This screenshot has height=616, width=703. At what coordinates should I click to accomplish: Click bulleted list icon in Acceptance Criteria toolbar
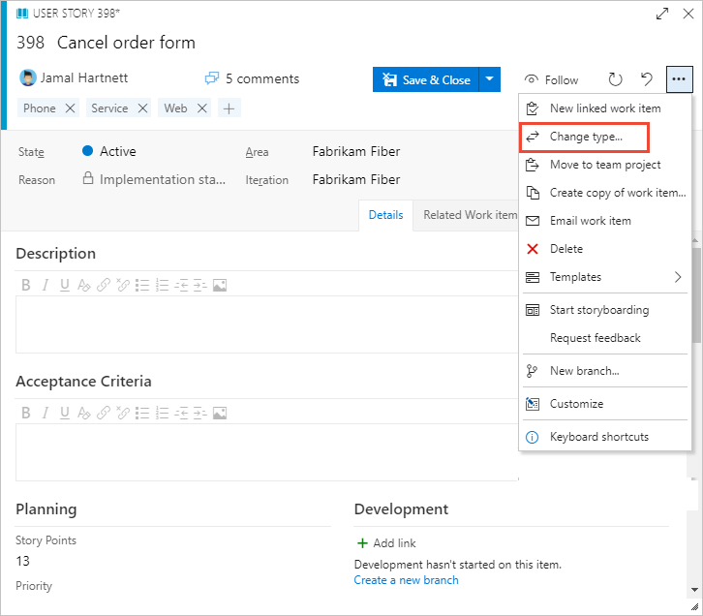pos(142,413)
